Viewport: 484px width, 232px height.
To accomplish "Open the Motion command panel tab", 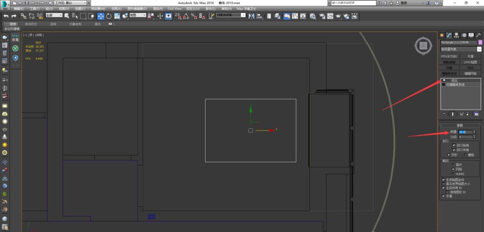I will pyautogui.click(x=464, y=35).
